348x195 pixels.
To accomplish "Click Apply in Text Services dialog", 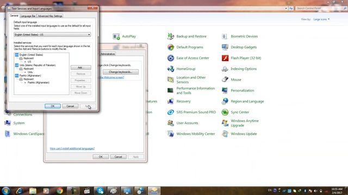I will (x=88, y=106).
